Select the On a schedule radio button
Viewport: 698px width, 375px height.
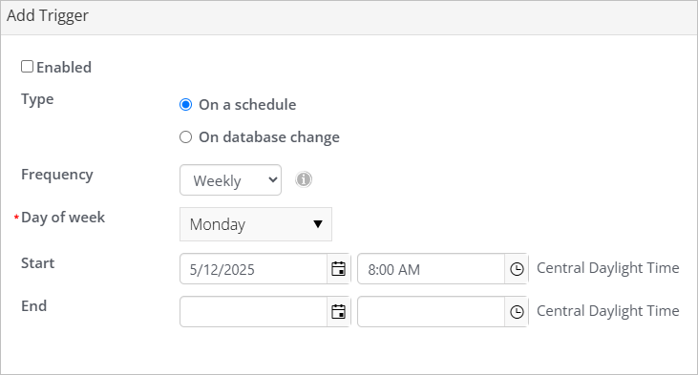point(185,105)
